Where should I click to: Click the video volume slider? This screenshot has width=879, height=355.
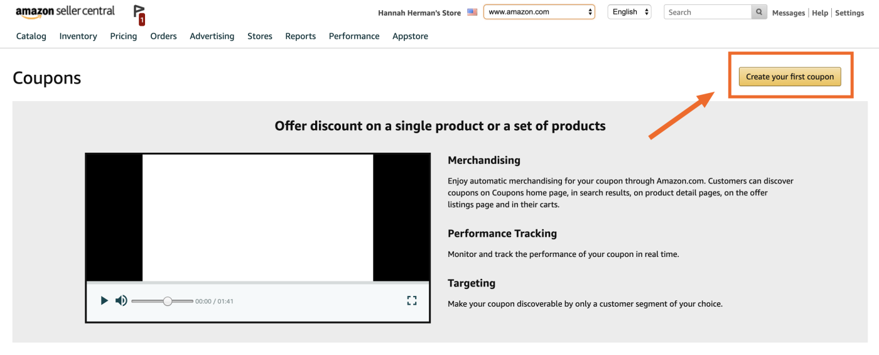pos(163,302)
